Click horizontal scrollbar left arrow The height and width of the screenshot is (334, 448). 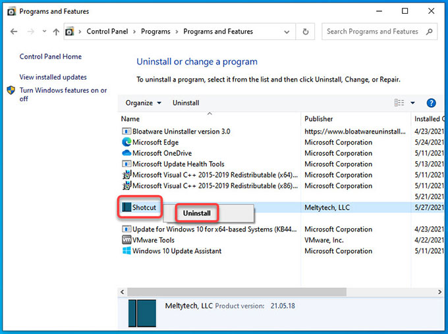coord(123,292)
